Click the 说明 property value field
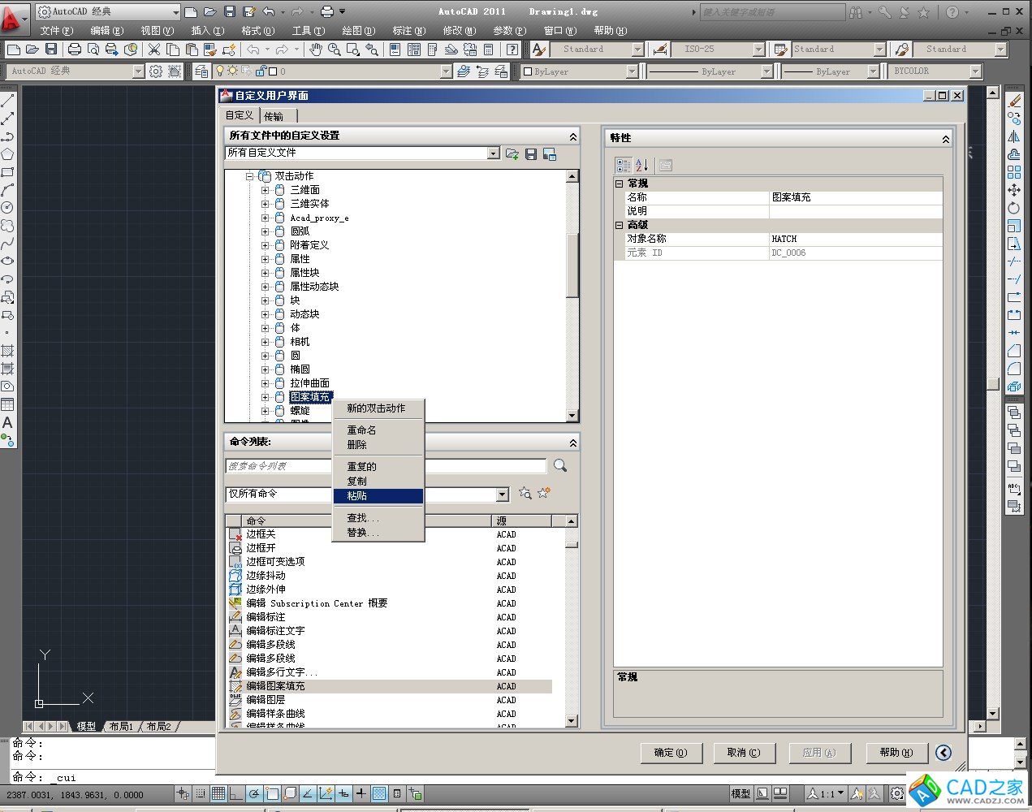 click(856, 211)
